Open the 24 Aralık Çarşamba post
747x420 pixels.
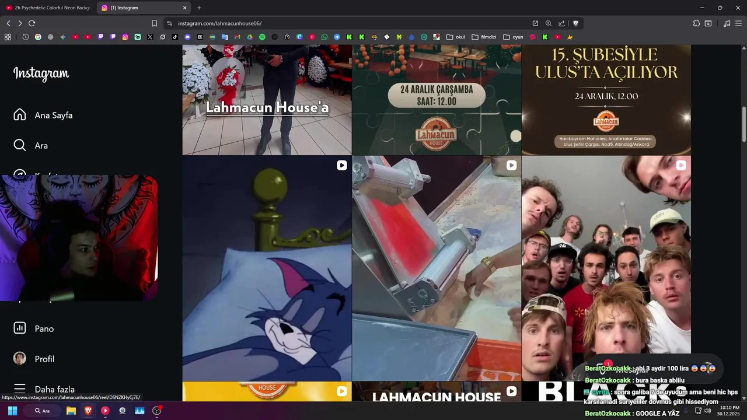click(x=437, y=100)
